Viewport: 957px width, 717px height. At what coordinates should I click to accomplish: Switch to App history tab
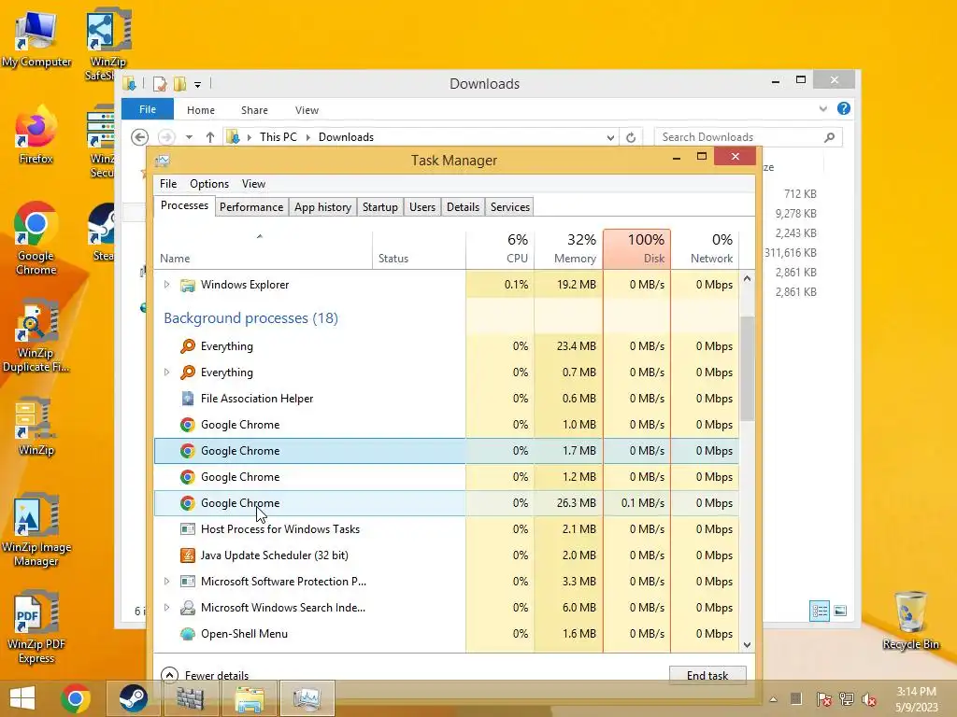point(322,206)
